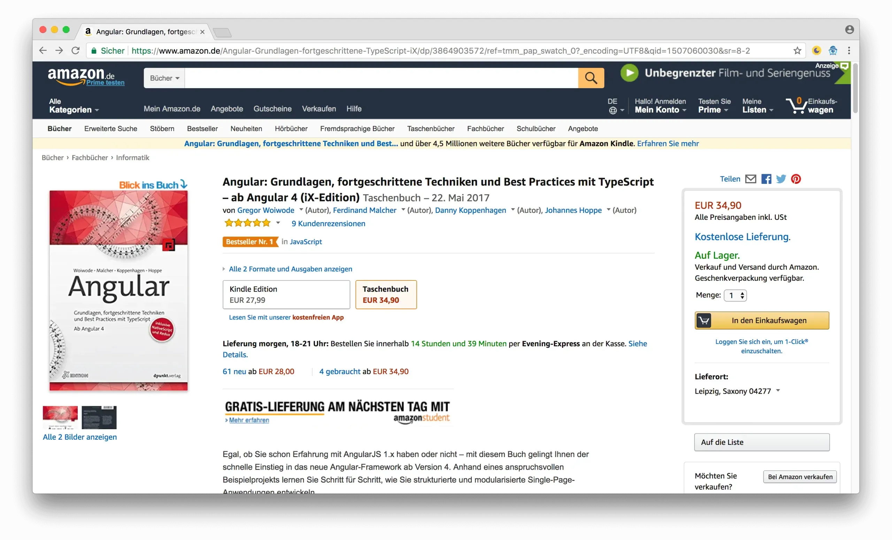Select the dark back cover thumbnail

(99, 417)
